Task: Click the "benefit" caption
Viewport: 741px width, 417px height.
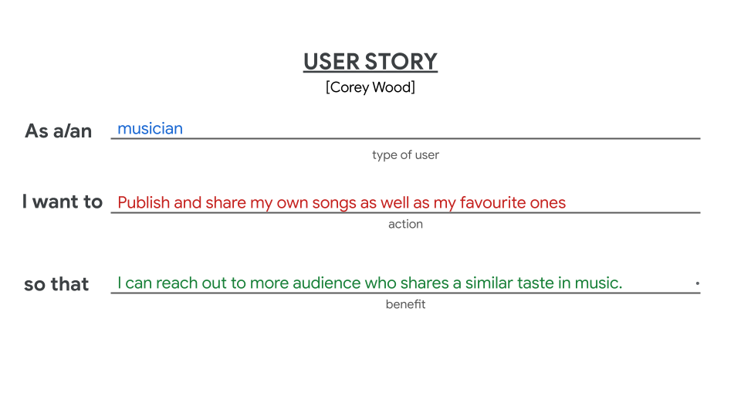Action: [x=405, y=304]
